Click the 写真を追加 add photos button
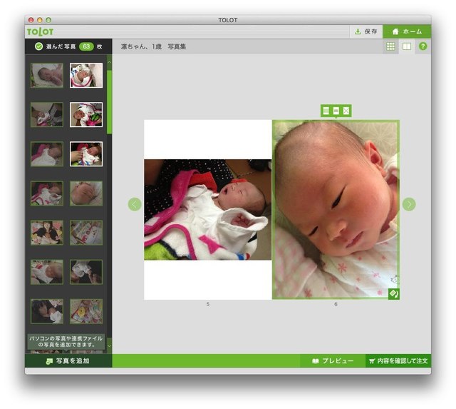 [68, 361]
